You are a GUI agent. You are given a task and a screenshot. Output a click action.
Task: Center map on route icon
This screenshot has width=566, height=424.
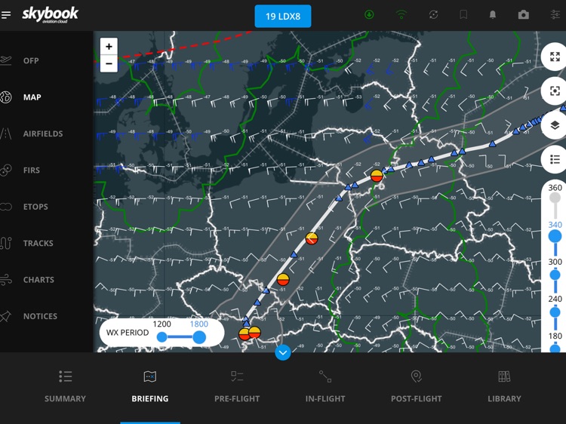point(555,91)
